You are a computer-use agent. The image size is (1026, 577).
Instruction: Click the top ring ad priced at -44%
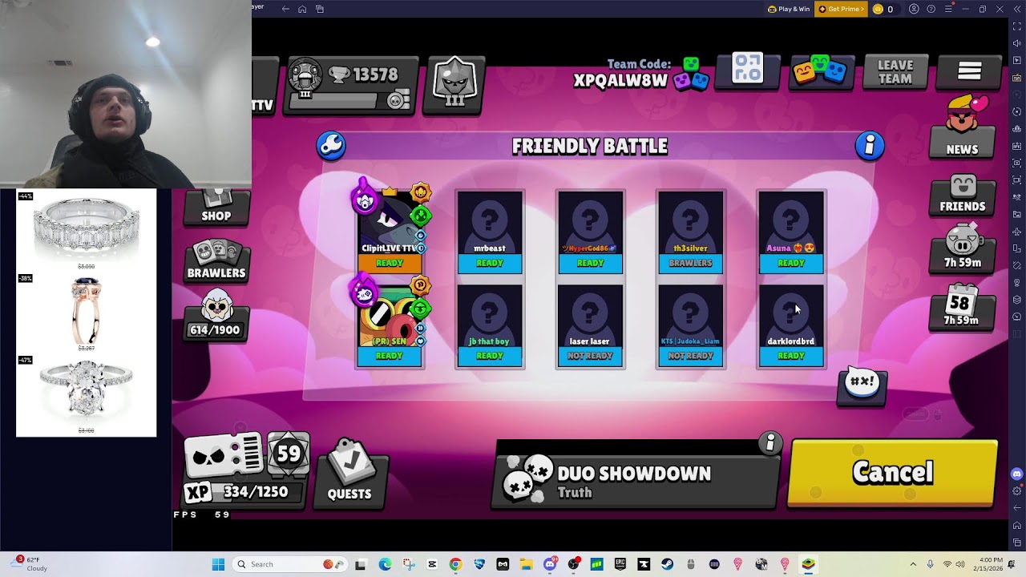86,231
